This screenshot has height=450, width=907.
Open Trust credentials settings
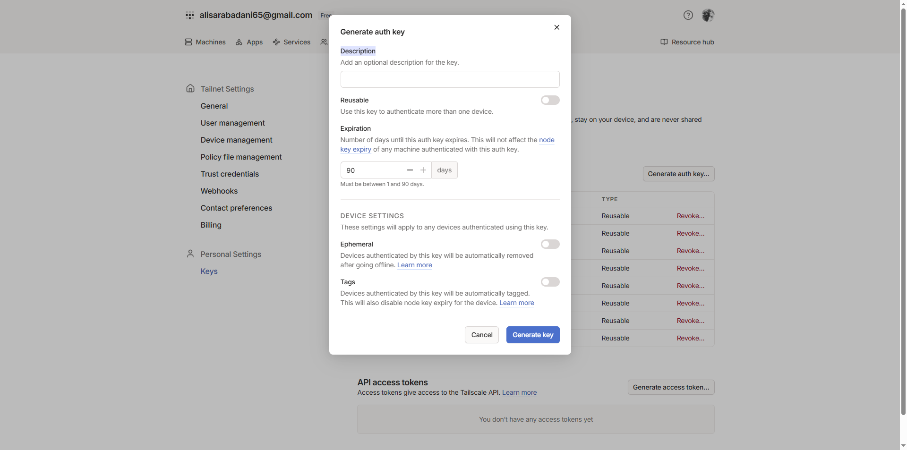pyautogui.click(x=230, y=174)
